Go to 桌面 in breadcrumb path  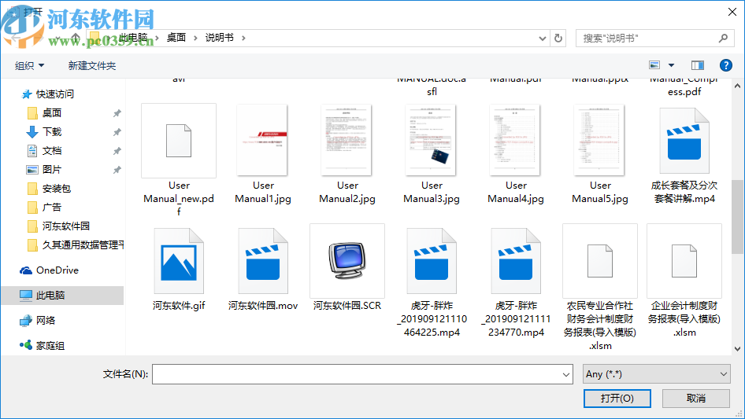176,38
